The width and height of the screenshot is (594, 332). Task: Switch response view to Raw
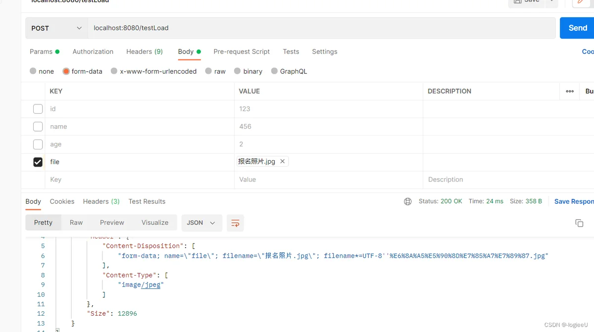76,223
